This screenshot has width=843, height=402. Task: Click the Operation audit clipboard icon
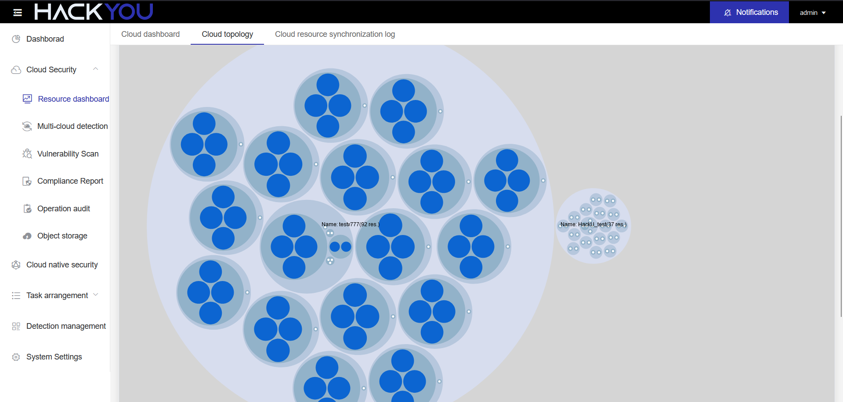27,209
